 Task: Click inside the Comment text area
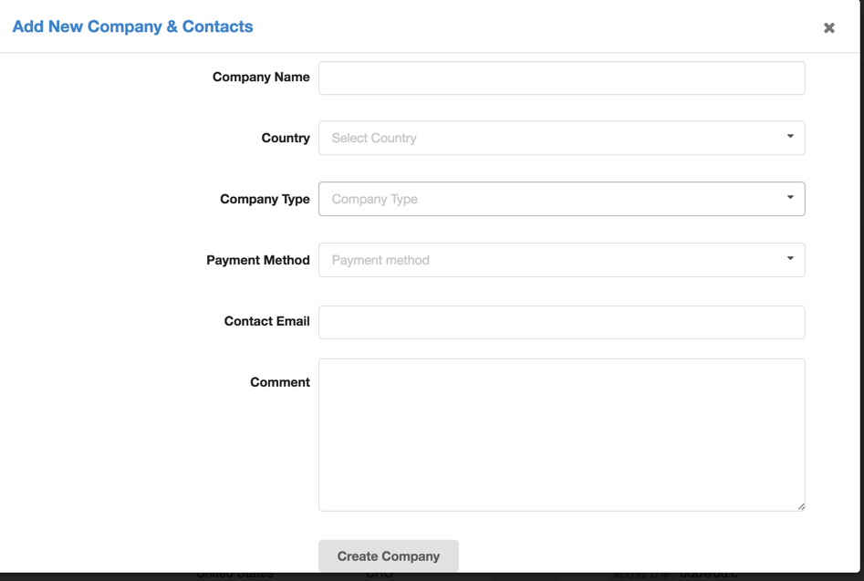pyautogui.click(x=561, y=435)
